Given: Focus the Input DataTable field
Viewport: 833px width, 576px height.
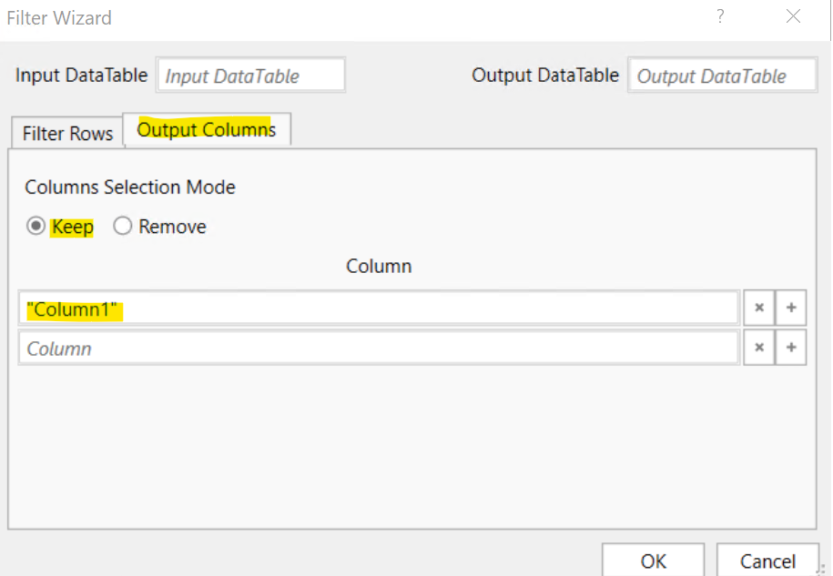Looking at the screenshot, I should [251, 76].
